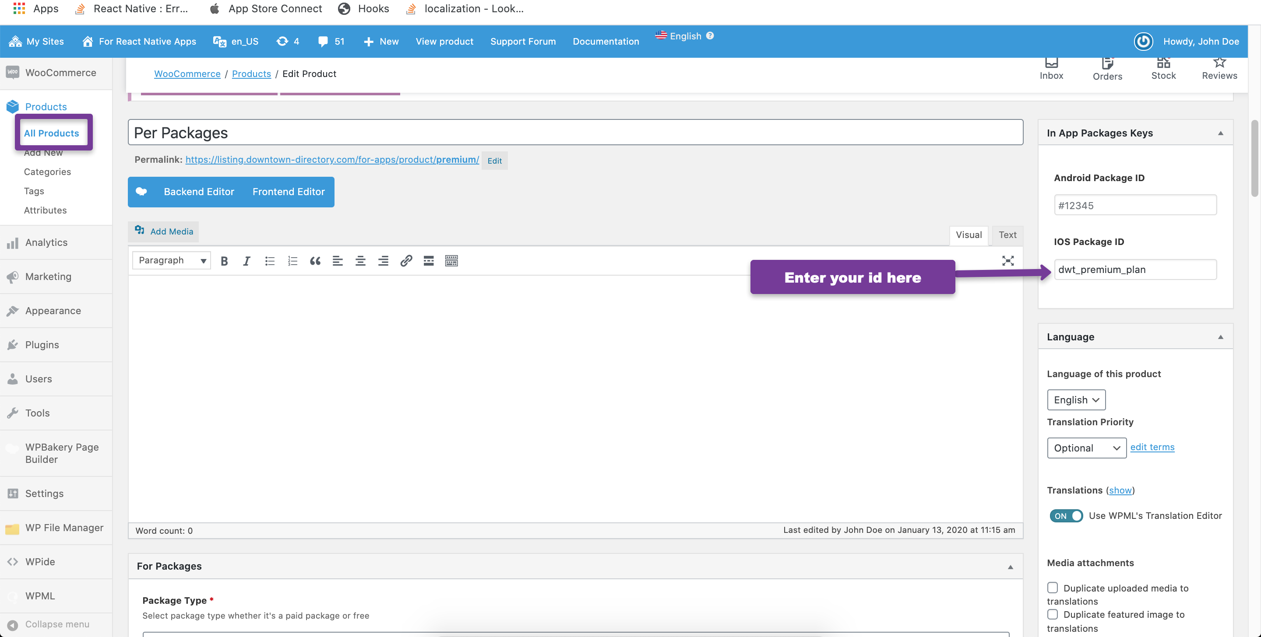Click the Add Media button

point(164,231)
